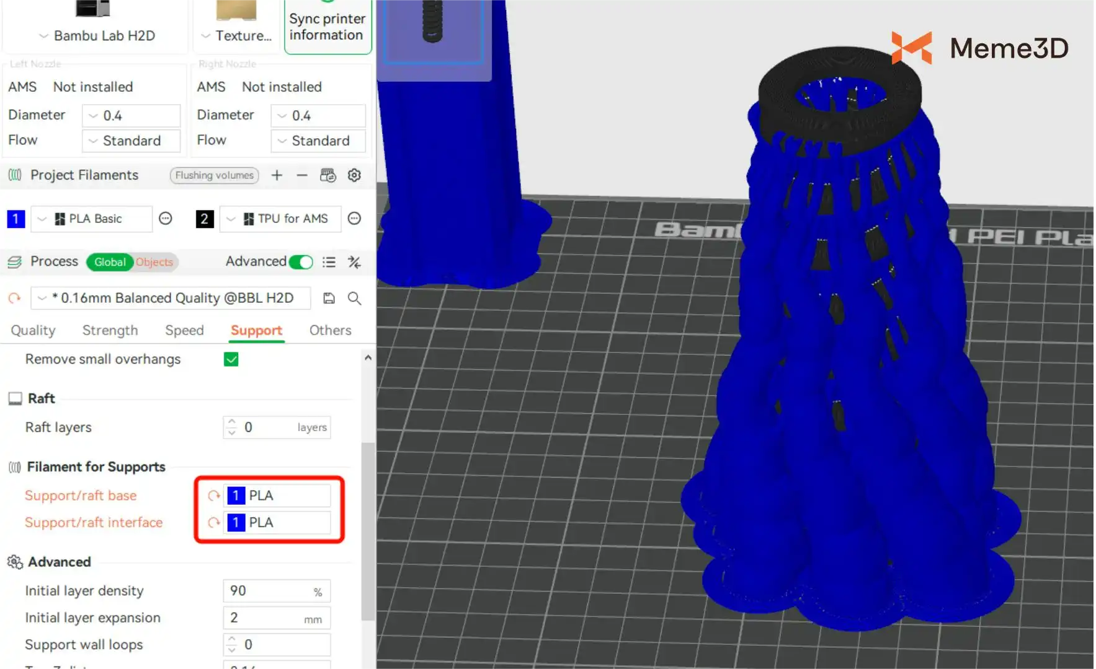Click the Sync printer information button
This screenshot has width=1096, height=669.
pos(327,27)
